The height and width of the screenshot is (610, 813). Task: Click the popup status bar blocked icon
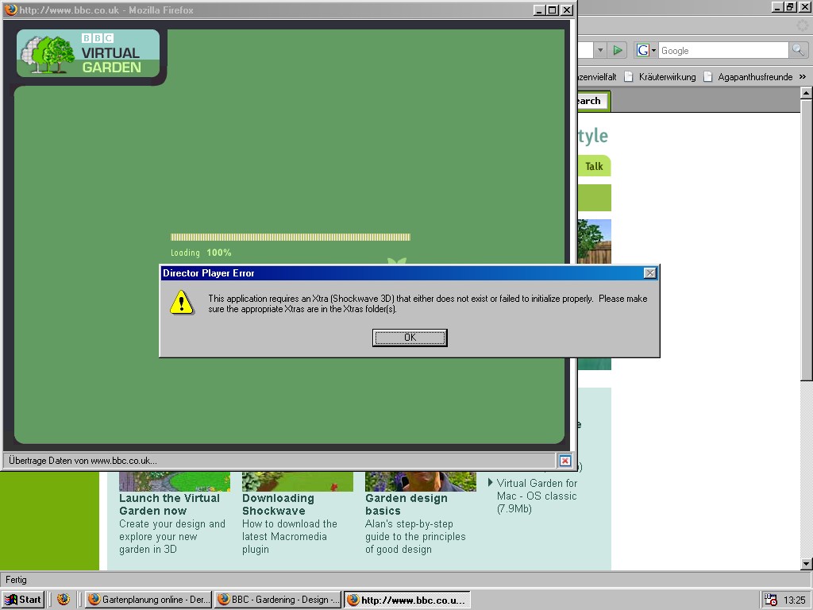point(564,461)
